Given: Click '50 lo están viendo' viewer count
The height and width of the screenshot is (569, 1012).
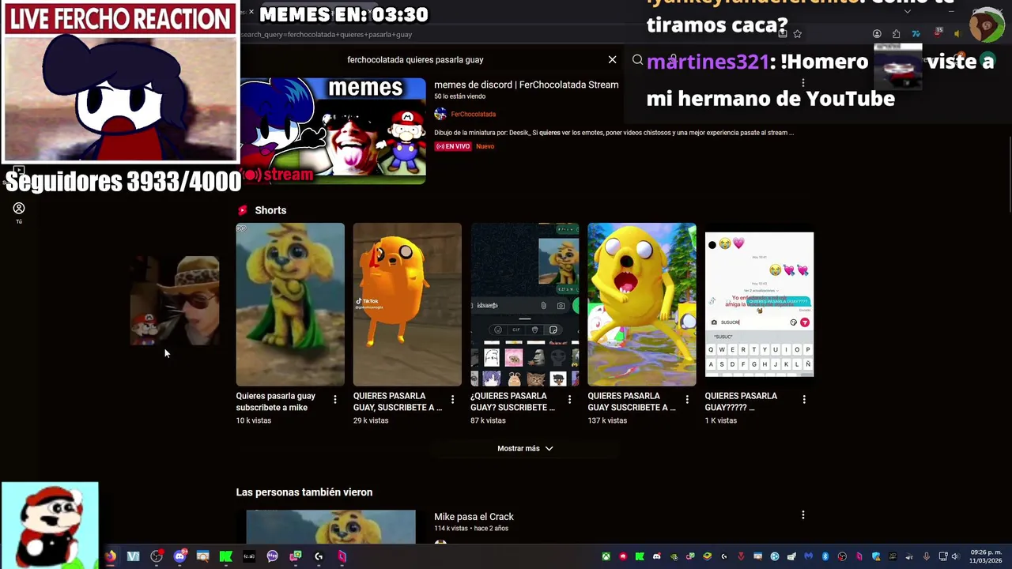Looking at the screenshot, I should click(460, 96).
